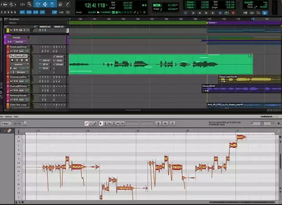
Task: Select the ChorusLeadVcl track name
Action: coord(18,77)
